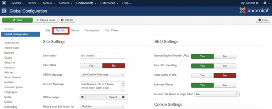Click the Help button with question icon
The height and width of the screenshot is (109, 272).
point(263,20)
